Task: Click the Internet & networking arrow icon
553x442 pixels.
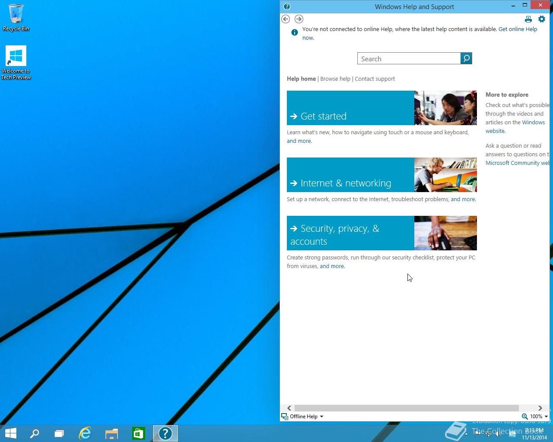Action: 294,183
